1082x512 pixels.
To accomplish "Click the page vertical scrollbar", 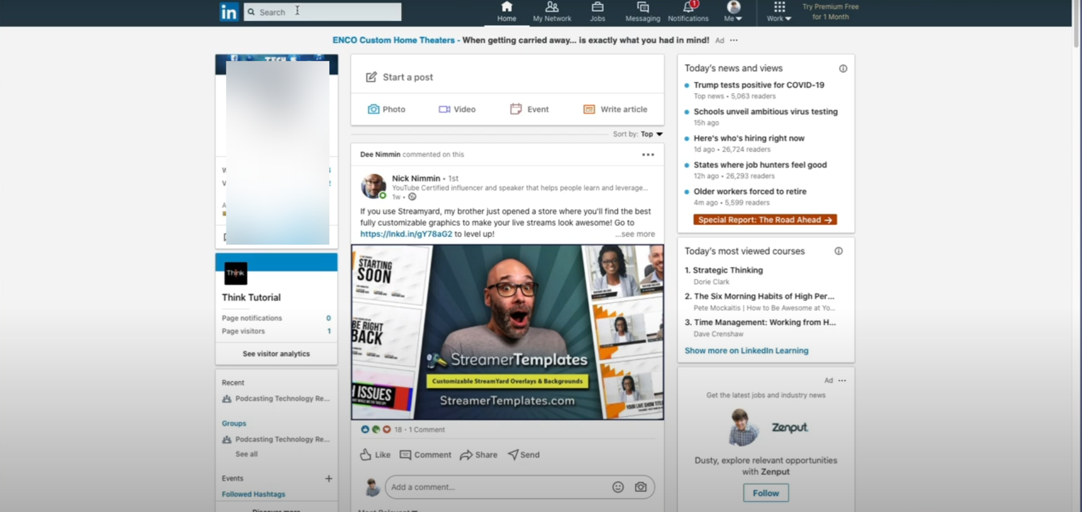I will [1076, 24].
